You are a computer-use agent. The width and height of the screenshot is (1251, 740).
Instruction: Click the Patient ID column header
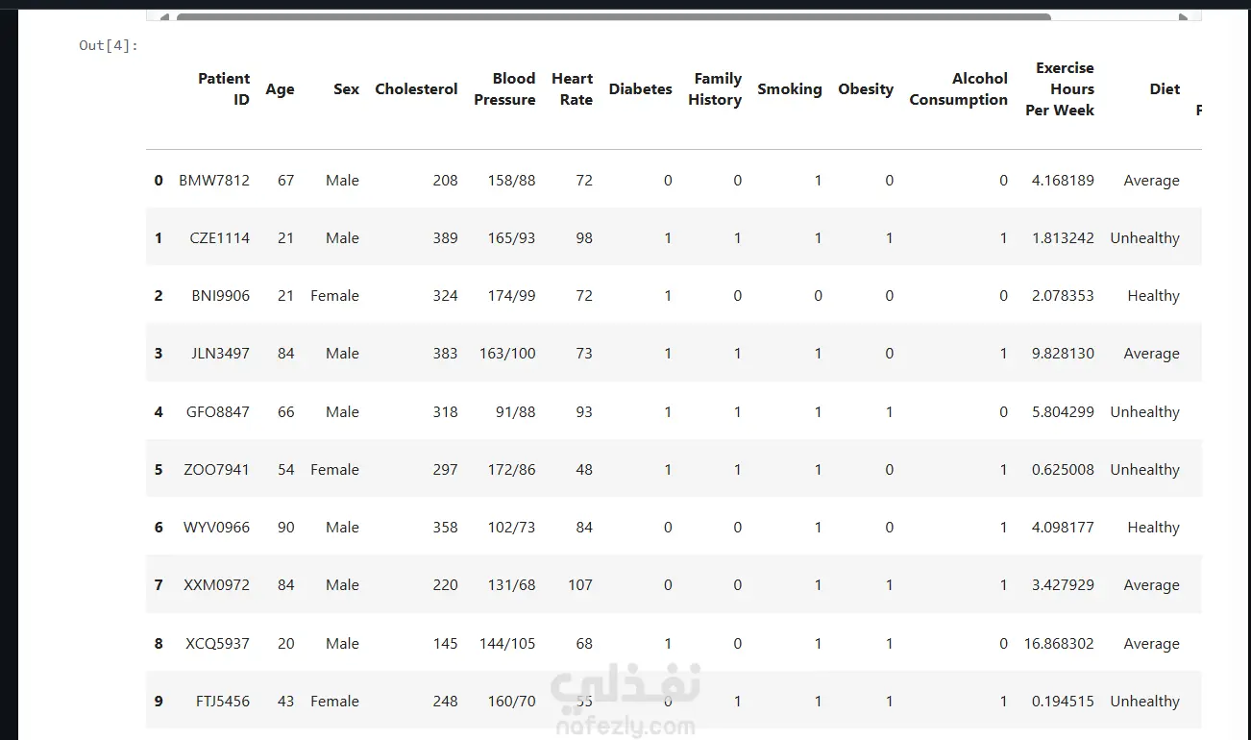coord(223,89)
